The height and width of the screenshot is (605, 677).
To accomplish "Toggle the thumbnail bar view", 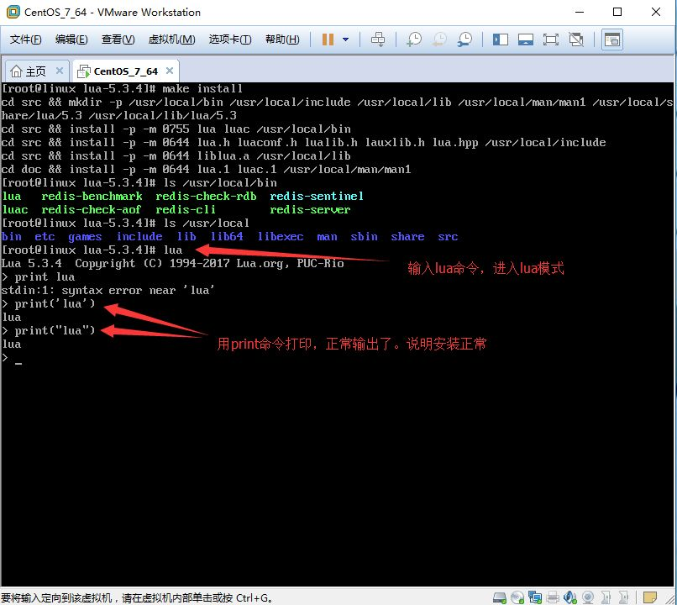I will (x=526, y=39).
